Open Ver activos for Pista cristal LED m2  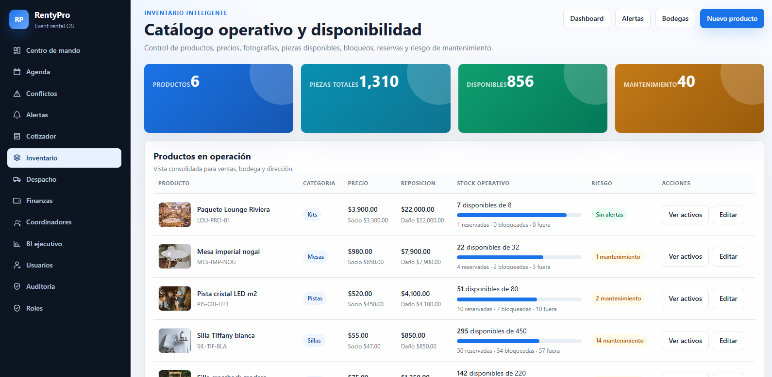pyautogui.click(x=685, y=298)
